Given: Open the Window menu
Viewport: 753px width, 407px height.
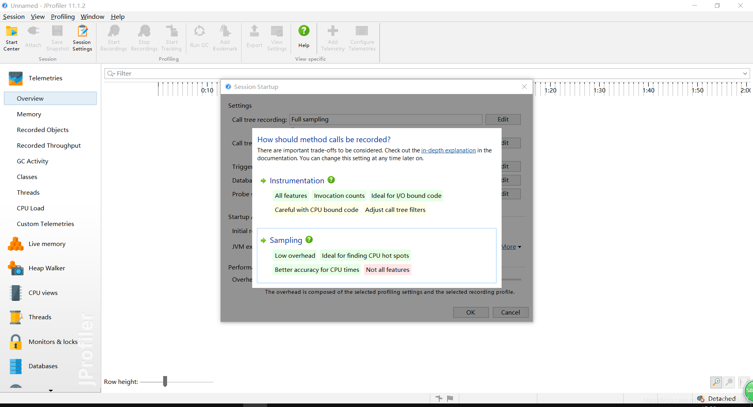Looking at the screenshot, I should click(93, 16).
